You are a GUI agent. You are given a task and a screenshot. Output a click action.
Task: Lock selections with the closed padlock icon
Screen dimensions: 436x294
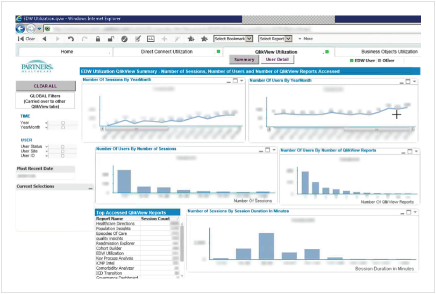click(98, 39)
